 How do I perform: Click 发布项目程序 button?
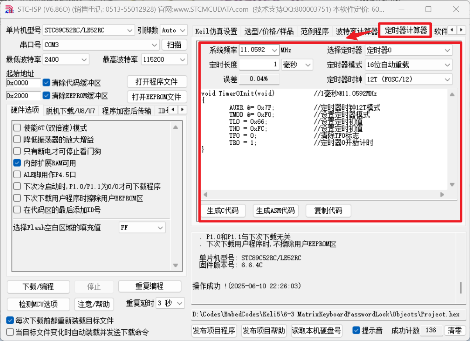(214, 330)
